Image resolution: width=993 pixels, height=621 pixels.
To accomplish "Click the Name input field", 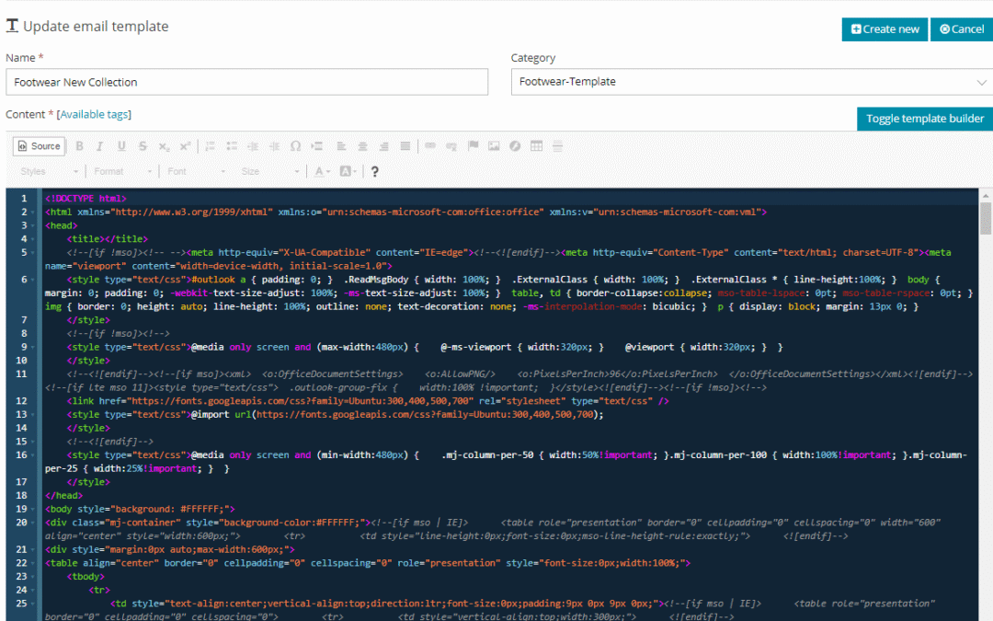I will (x=246, y=82).
